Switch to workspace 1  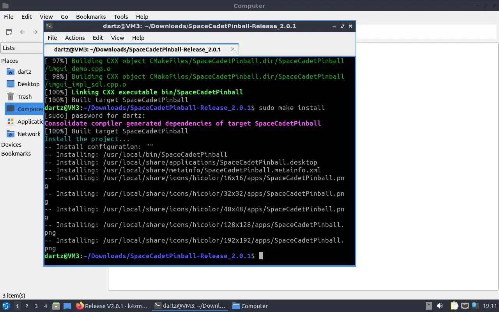[x=17, y=306]
